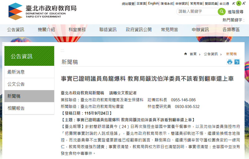Open 進階搜尋 advanced search

236,12
